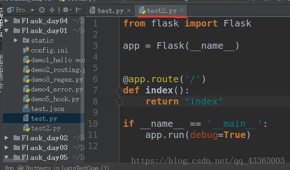Viewport: 290px width, 170px height.
Task: Click line number 1 in the gutter
Action: click(95, 23)
